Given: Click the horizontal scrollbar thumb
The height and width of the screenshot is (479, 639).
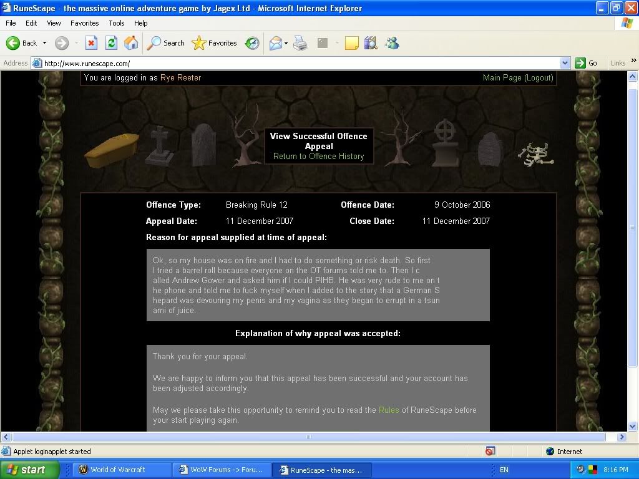Looking at the screenshot, I should click(309, 437).
